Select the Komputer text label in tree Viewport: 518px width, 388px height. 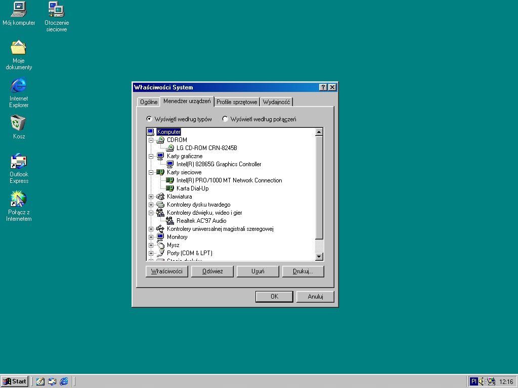tap(169, 132)
